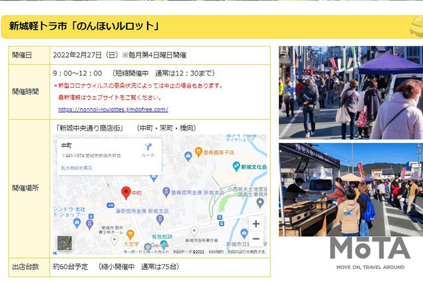423x282 pixels.
Task: Click the date text 2022年2月27日(日)
Action: click(x=86, y=55)
